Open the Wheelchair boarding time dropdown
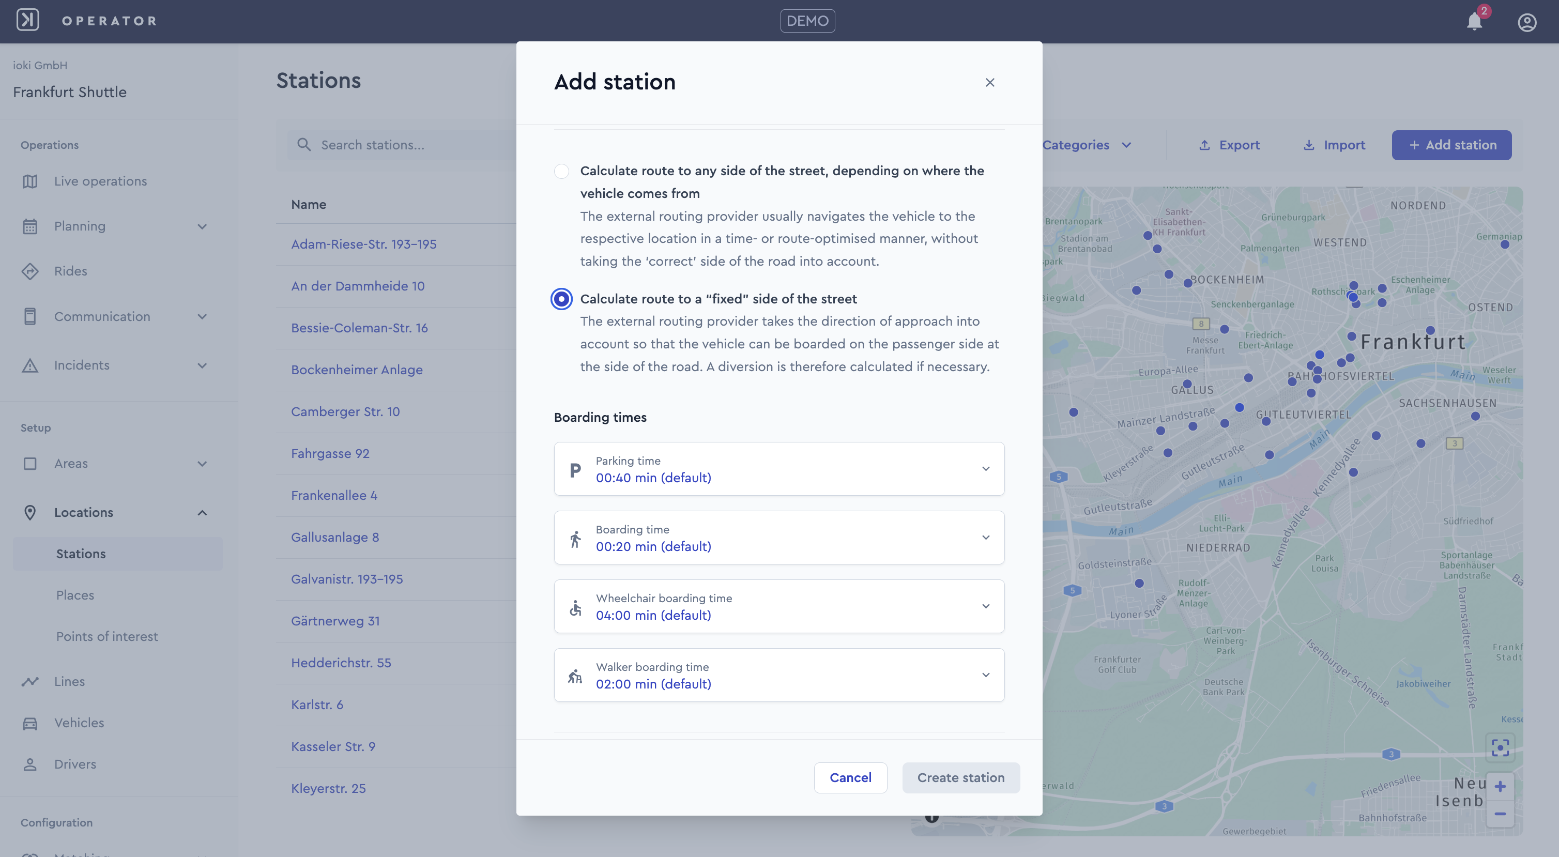 tap(779, 606)
